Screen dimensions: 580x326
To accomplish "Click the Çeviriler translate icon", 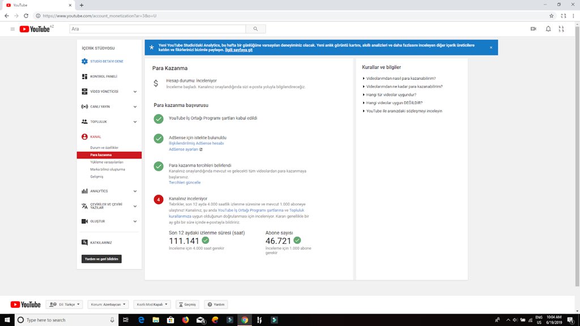I will click(85, 206).
